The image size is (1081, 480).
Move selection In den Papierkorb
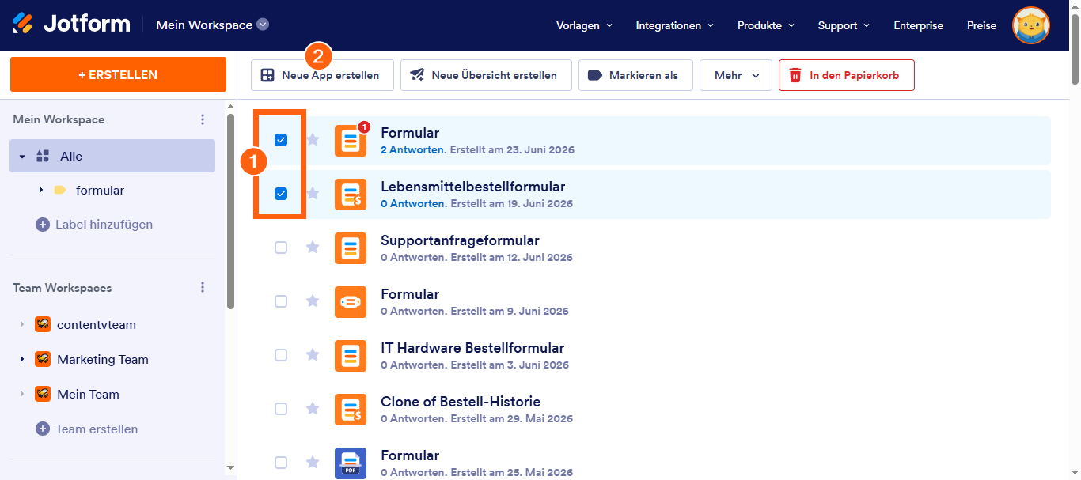coord(847,75)
